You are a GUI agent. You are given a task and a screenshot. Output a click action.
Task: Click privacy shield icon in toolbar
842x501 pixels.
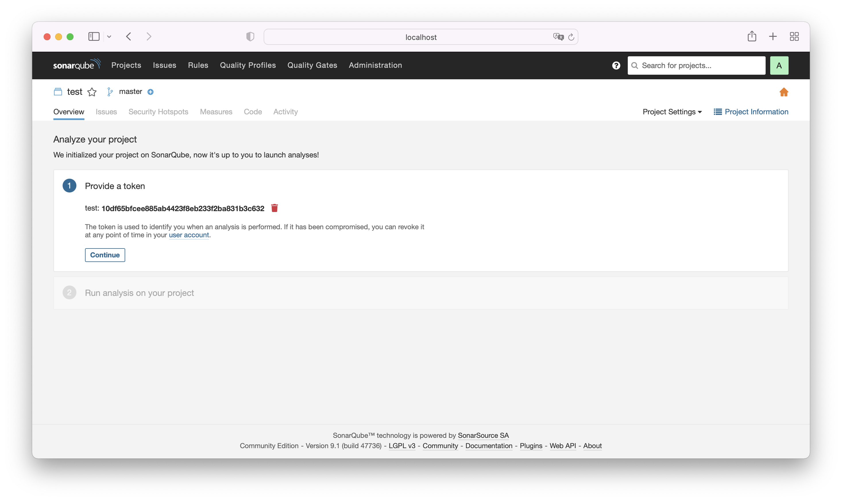(250, 36)
